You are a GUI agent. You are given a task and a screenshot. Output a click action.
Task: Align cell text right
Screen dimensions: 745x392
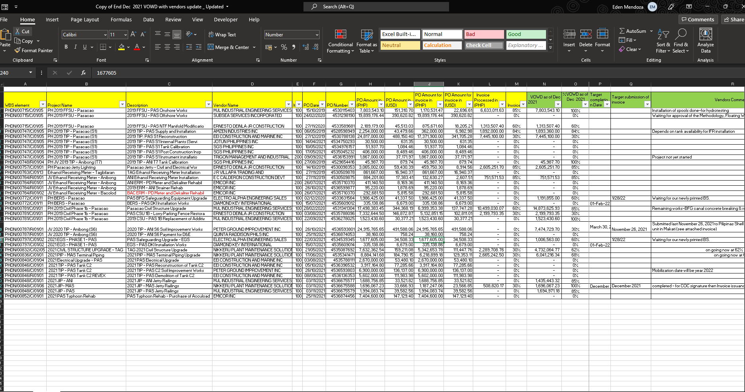pyautogui.click(x=177, y=47)
